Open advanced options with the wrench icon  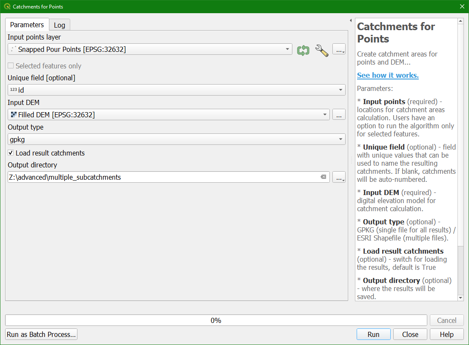click(x=322, y=50)
